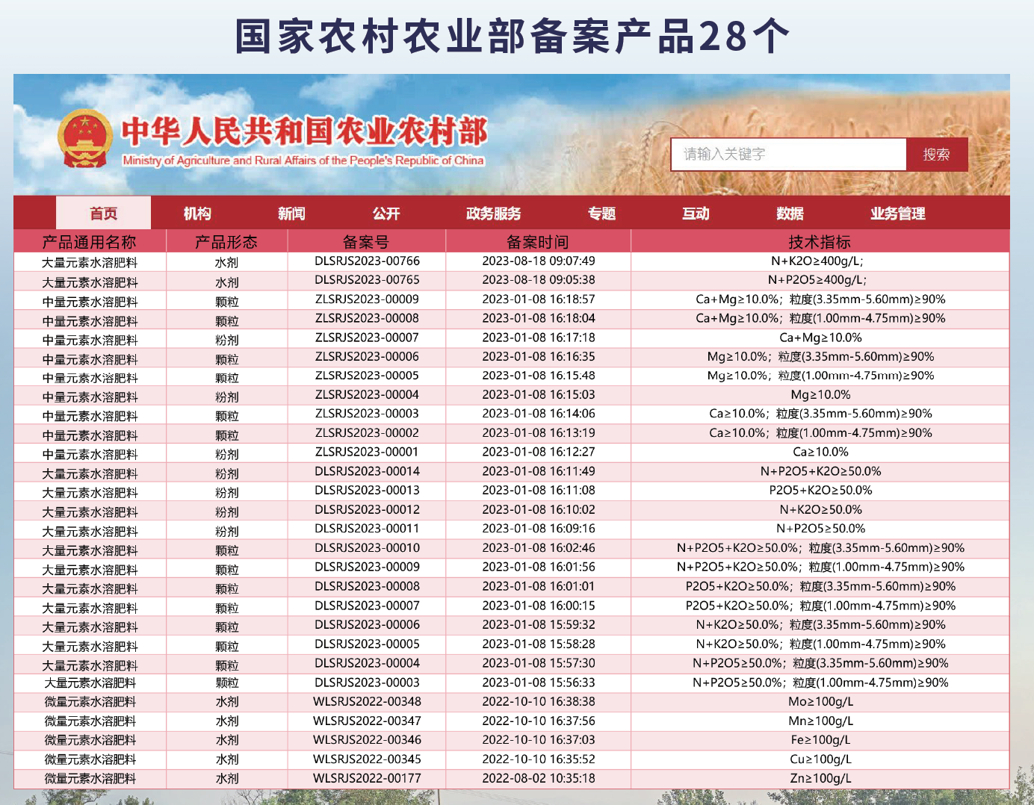Select record number DLSRJS2023-00012
Viewport: 1034px width, 805px height.
[367, 509]
